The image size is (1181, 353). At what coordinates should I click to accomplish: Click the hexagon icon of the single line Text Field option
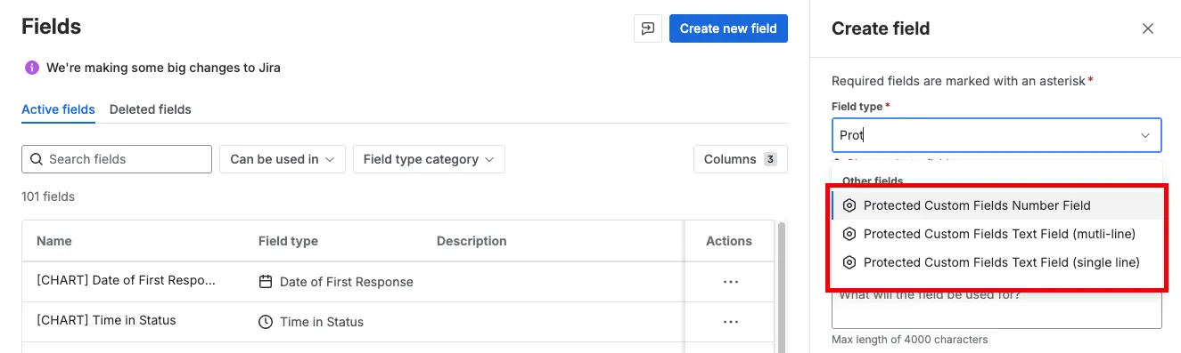[x=849, y=262]
